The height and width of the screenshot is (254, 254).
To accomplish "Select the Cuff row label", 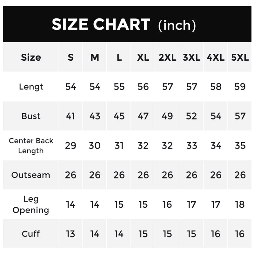I will [31, 234].
